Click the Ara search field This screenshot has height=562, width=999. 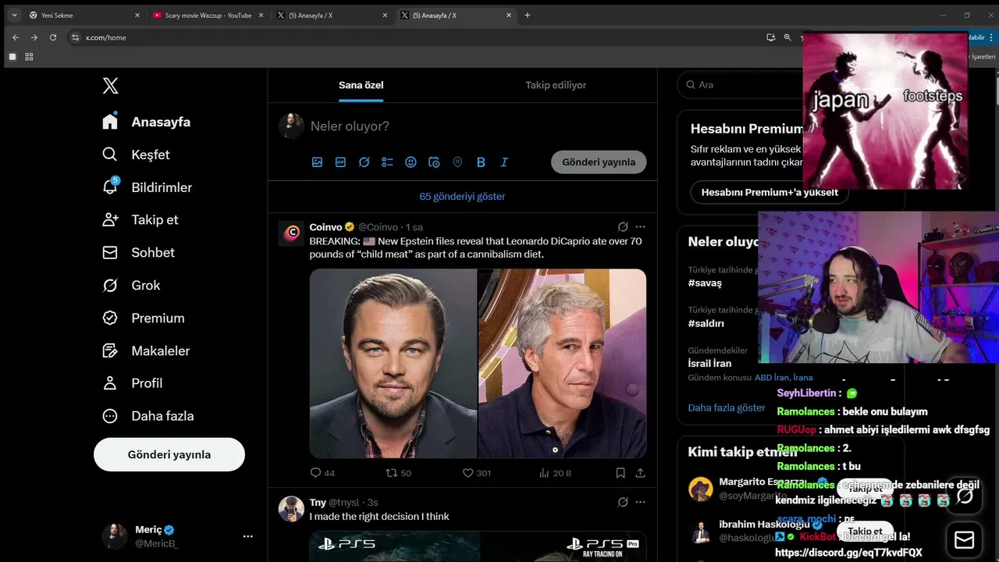741,84
